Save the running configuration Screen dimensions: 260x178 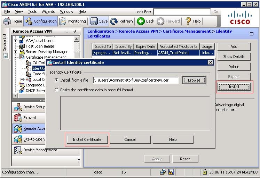coord(99,21)
